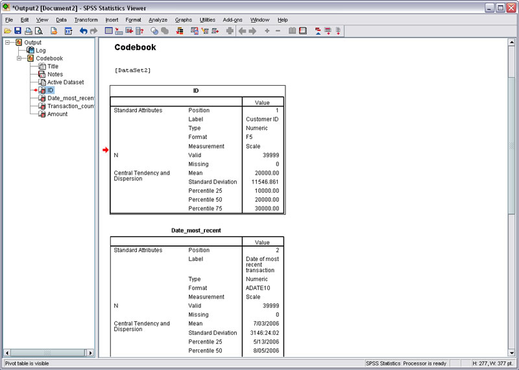This screenshot has width=519, height=370.
Task: Click the Collapse minus toolbar icon
Action: pos(278,31)
